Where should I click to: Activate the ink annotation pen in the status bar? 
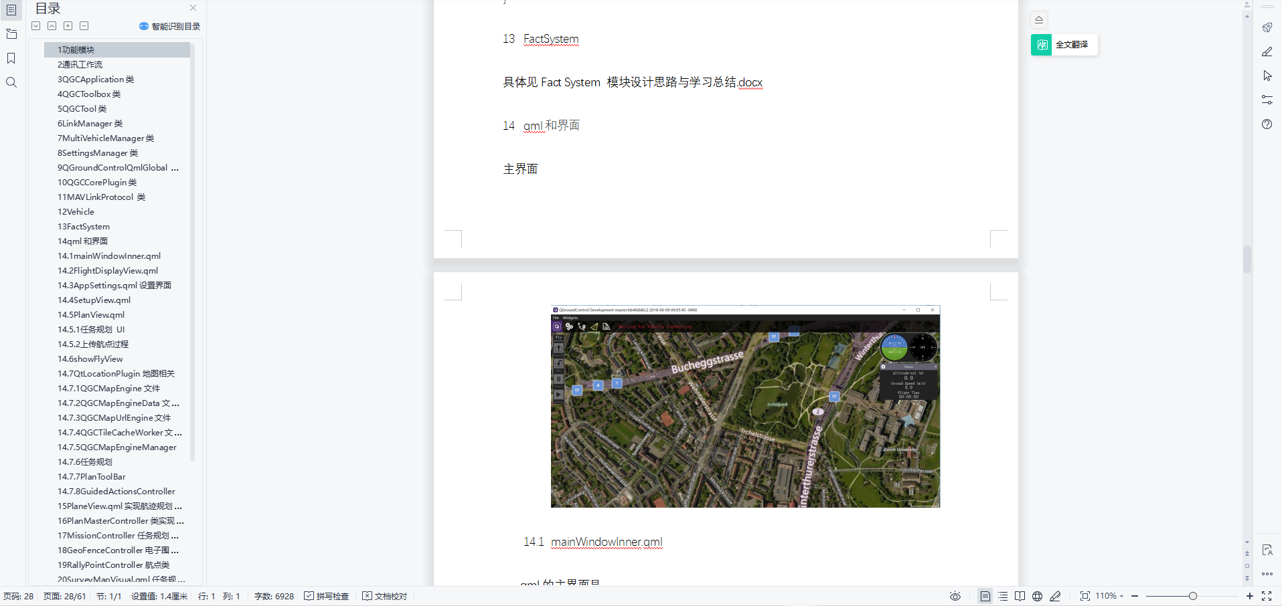click(x=1056, y=596)
